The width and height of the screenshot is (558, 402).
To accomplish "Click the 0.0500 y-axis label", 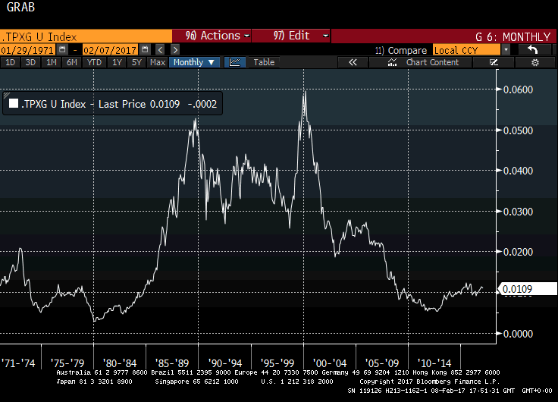I will tap(518, 130).
